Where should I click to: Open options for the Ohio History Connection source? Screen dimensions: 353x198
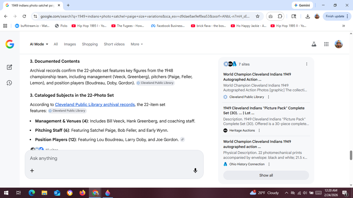(x=269, y=164)
